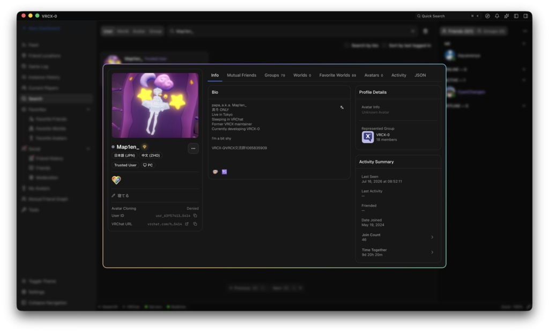Open the compass explore icon in title bar
This screenshot has width=549, height=333.
[487, 16]
